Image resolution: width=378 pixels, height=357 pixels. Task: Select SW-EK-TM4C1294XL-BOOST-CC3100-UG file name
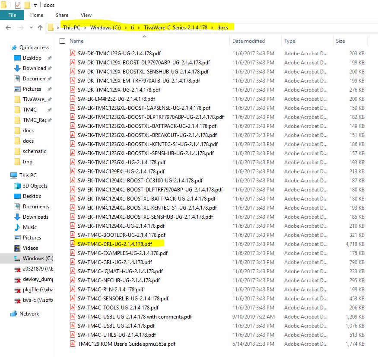point(140,180)
